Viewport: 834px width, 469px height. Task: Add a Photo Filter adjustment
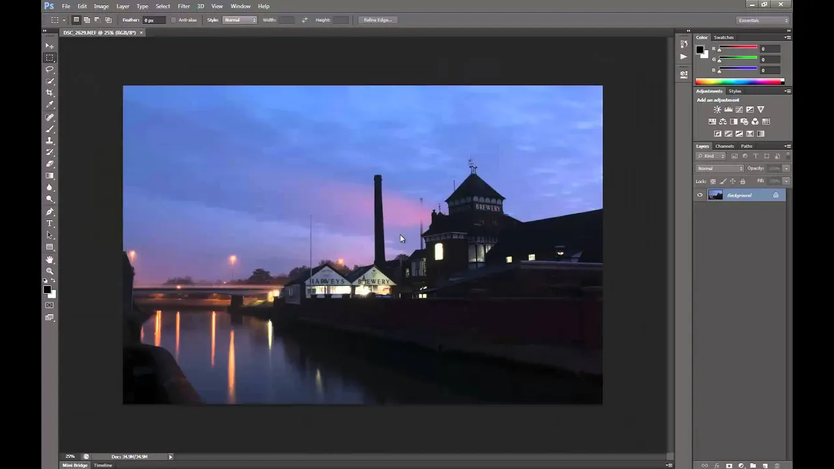pos(744,122)
